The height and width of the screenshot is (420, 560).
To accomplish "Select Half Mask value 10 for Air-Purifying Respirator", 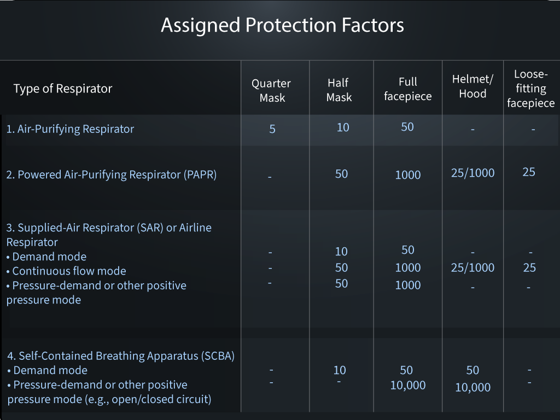I will pos(343,127).
